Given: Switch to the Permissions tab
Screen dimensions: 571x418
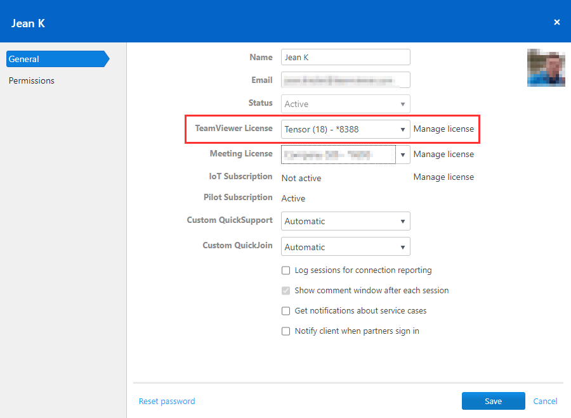Looking at the screenshot, I should 32,80.
